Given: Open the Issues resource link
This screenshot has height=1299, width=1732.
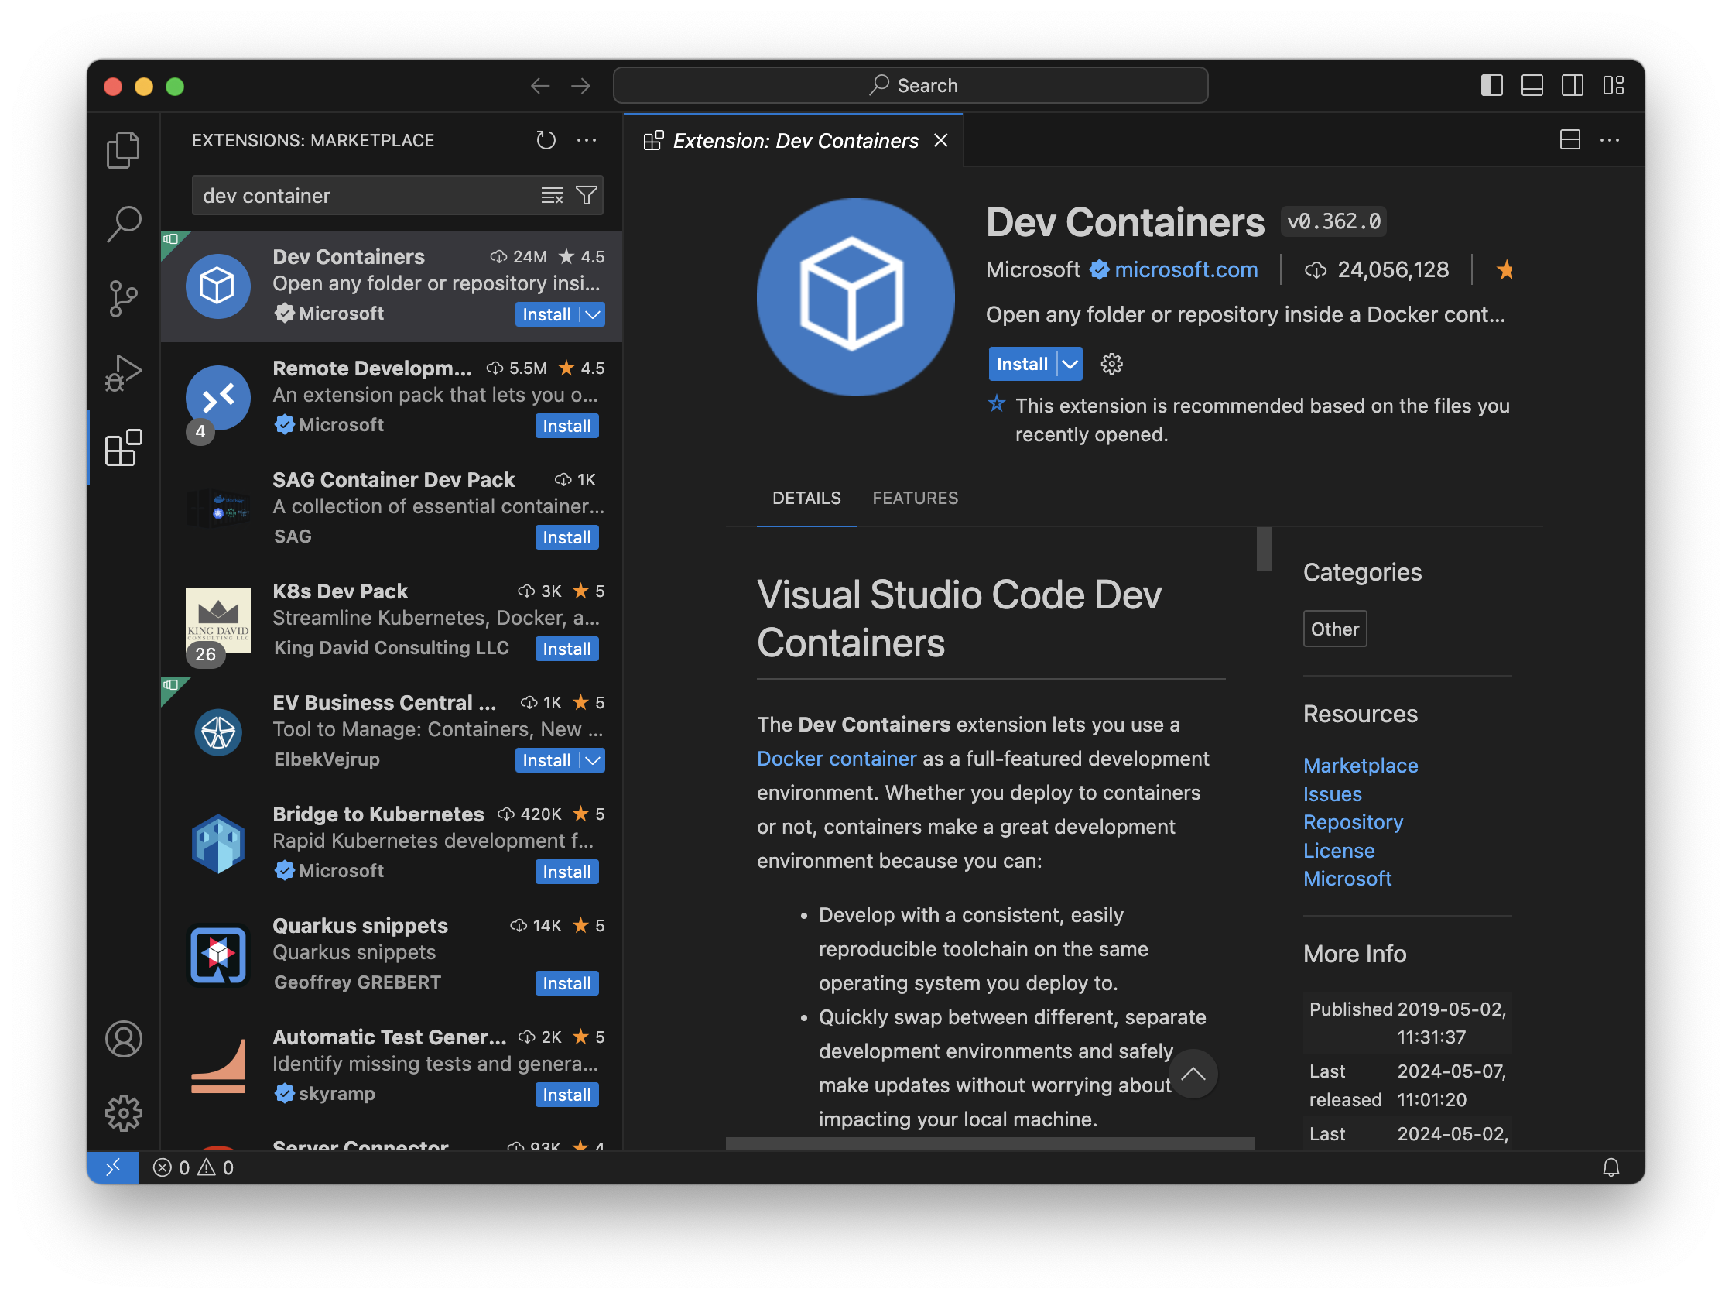Looking at the screenshot, I should click(x=1333, y=795).
